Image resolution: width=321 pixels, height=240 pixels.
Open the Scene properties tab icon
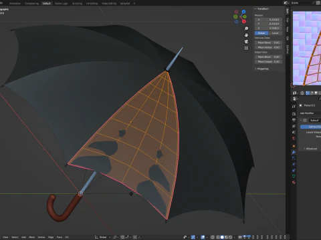point(294,132)
